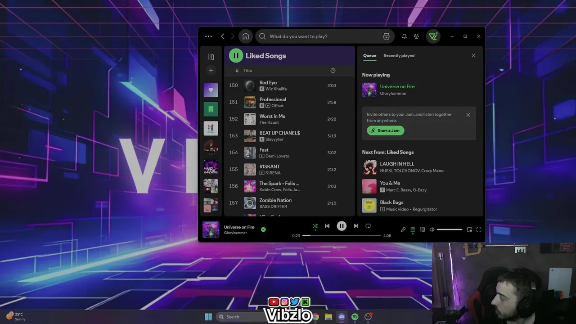Enter full screen mode
Screen dimensions: 576x324
[479, 229]
